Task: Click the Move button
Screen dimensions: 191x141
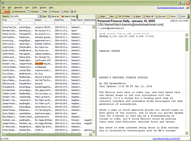Action: click(x=171, y=16)
